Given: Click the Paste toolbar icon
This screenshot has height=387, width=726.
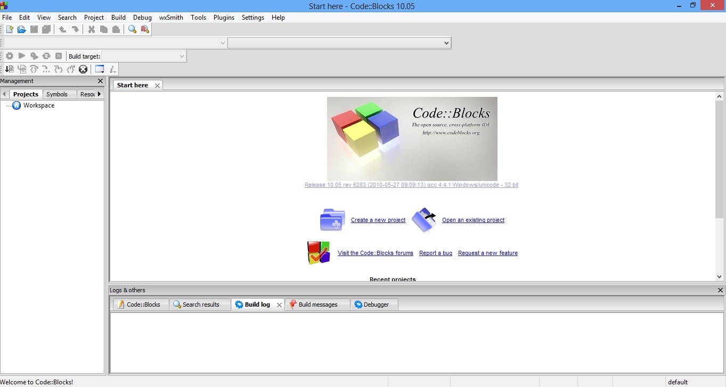Looking at the screenshot, I should [116, 29].
